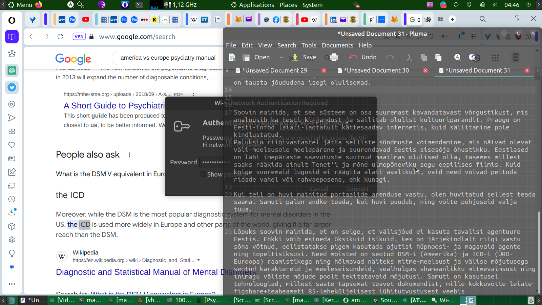542x305 pixels.
Task: Click the heart icon in Opera sidebar
Action: click(x=12, y=145)
